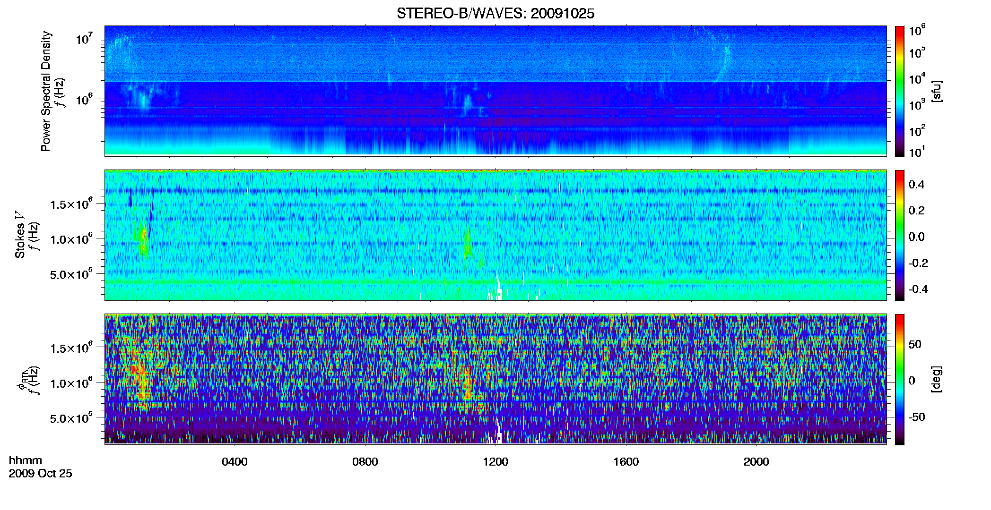
Task: Select the Stokes V spectrogram panel
Action: coord(495,235)
